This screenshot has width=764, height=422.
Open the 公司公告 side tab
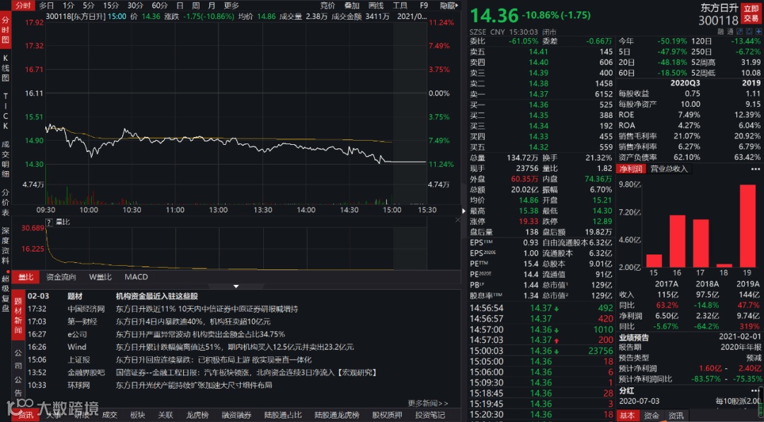(18, 373)
